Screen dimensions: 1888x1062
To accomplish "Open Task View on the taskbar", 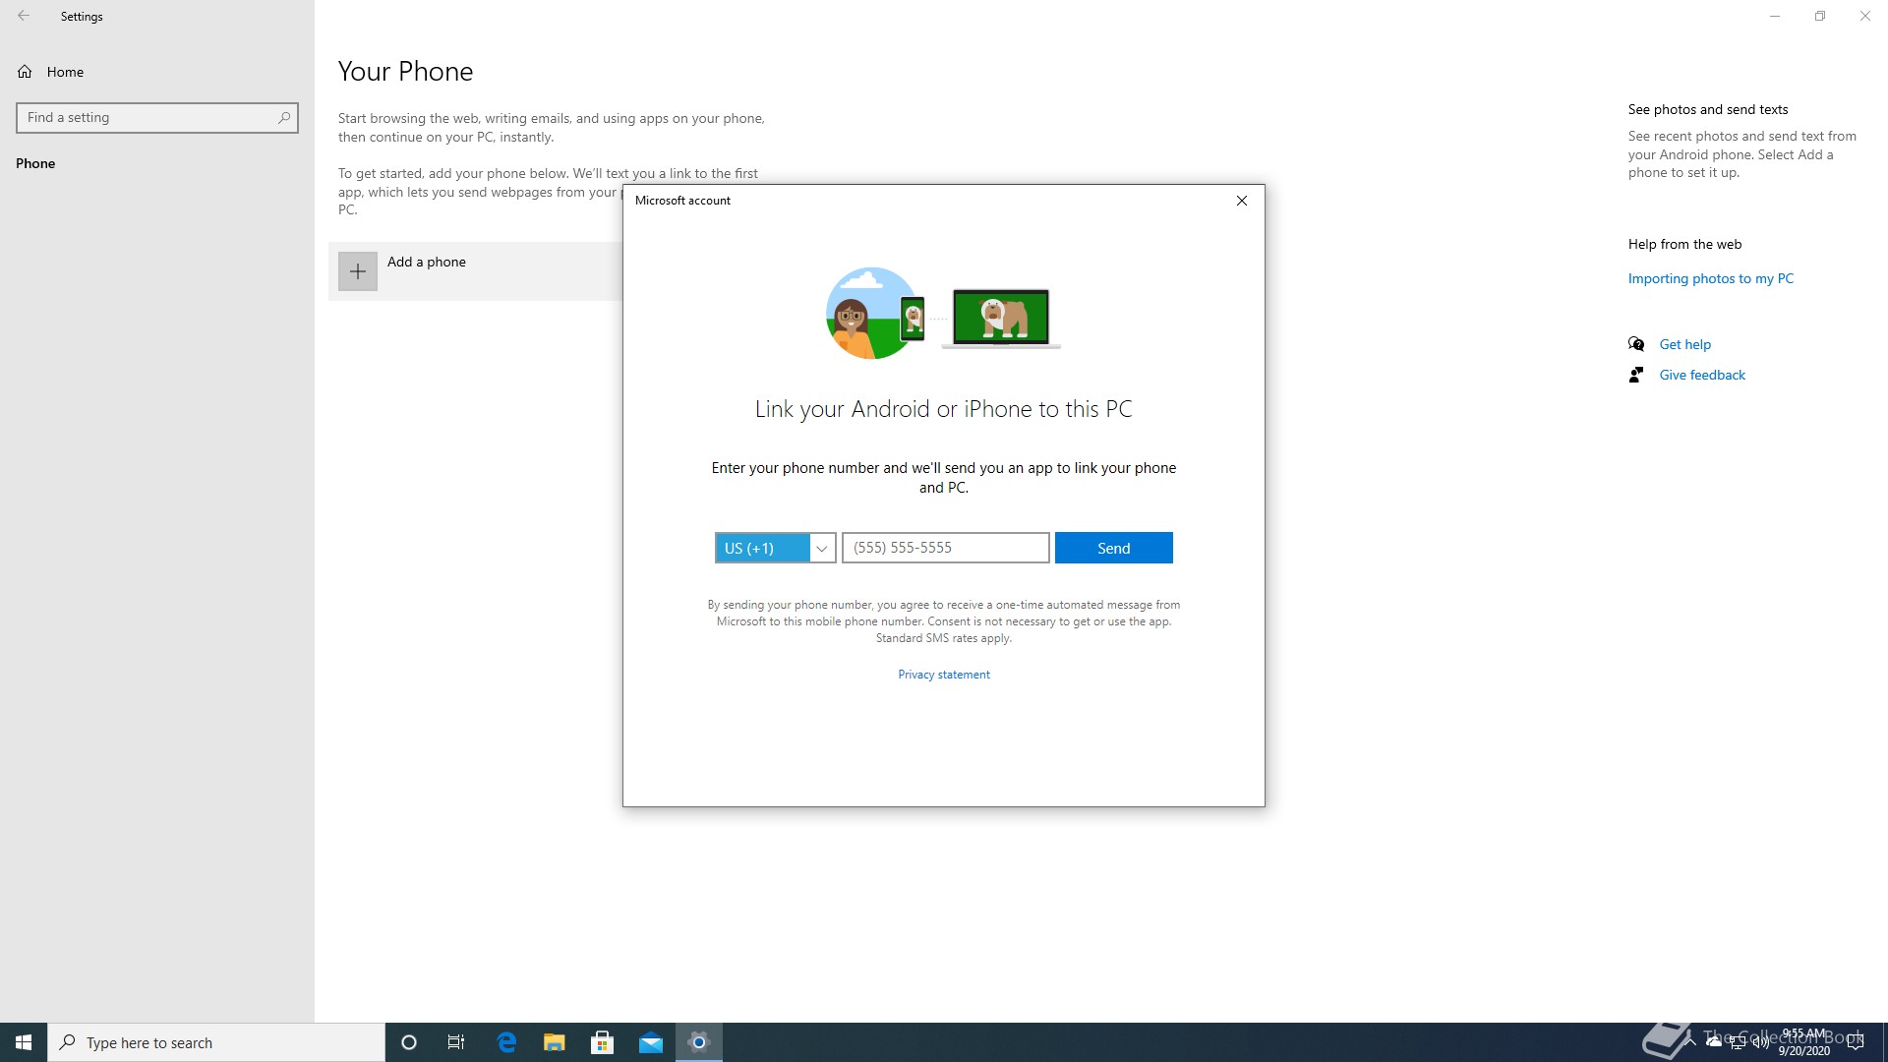I will pyautogui.click(x=456, y=1042).
